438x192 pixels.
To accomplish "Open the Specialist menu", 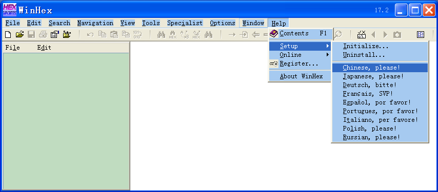I will tap(185, 23).
